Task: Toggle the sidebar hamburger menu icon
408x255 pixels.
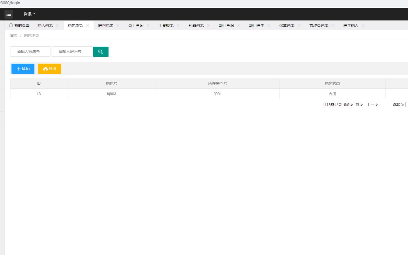Action: pyautogui.click(x=9, y=14)
